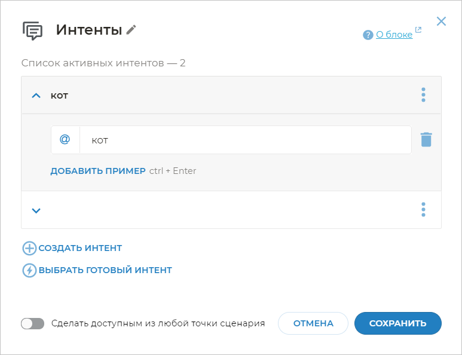Toggle «Сделать доступным из любой точки сценария»
462x355 pixels.
(x=32, y=323)
